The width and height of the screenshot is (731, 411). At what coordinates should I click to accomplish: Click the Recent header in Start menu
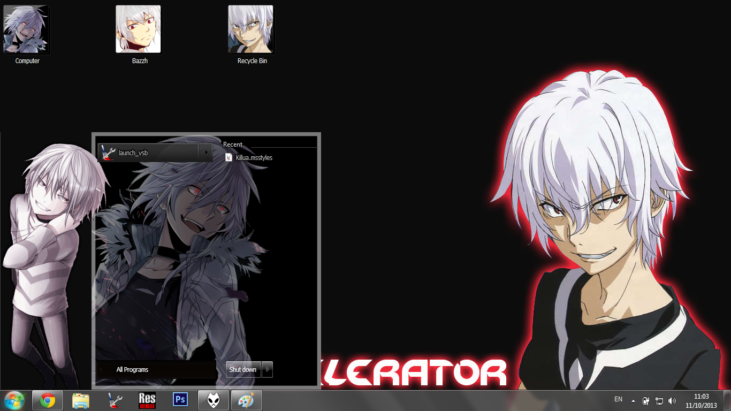[x=233, y=144]
